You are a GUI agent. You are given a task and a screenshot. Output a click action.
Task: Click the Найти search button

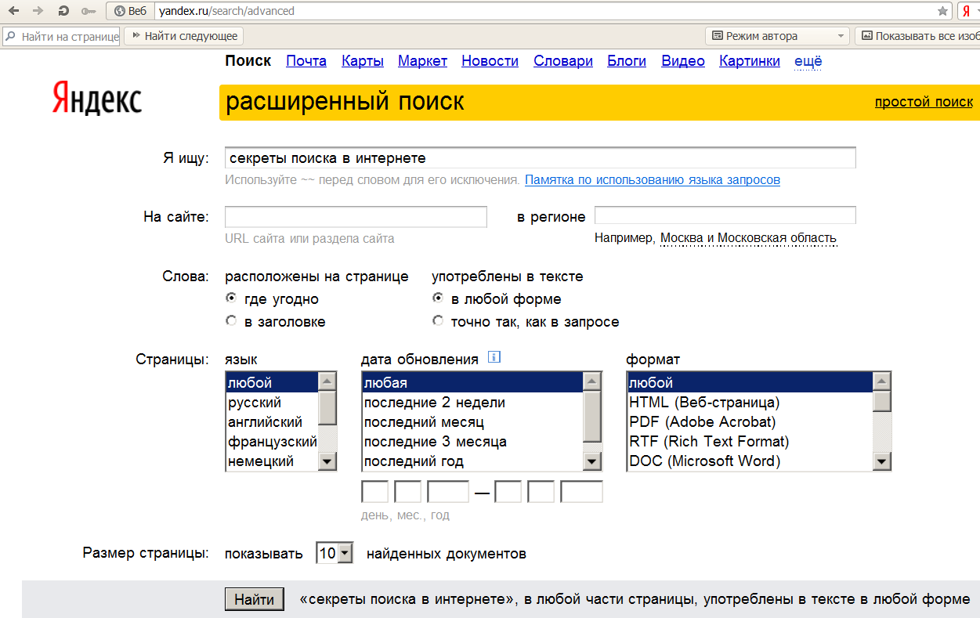coord(254,599)
